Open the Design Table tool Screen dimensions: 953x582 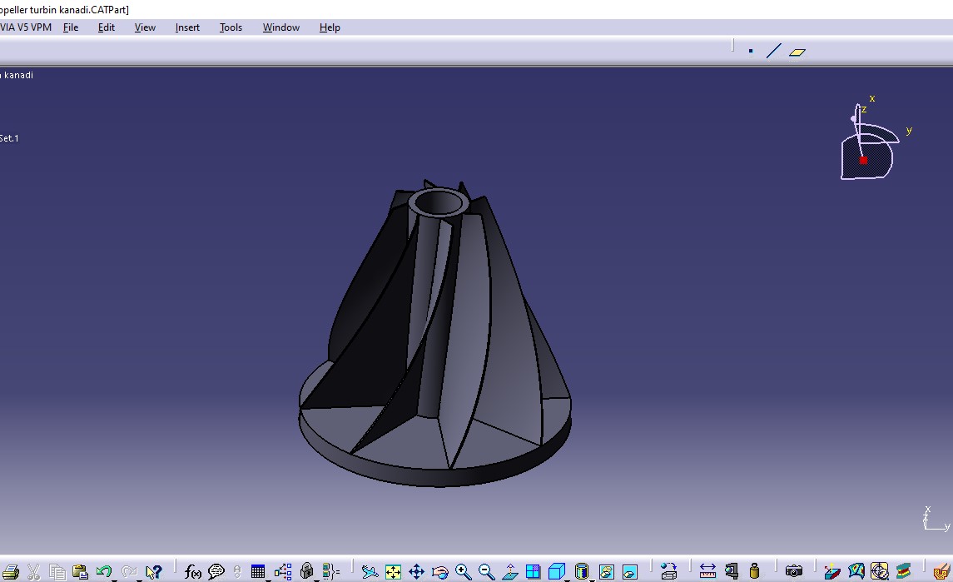point(258,572)
